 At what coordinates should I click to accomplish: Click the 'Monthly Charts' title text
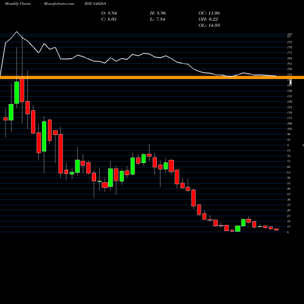18,4
